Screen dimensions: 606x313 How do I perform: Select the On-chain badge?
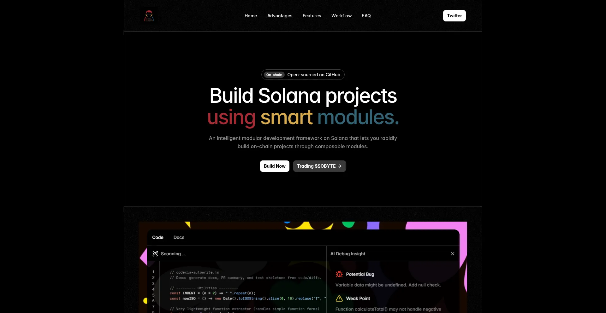tap(274, 75)
